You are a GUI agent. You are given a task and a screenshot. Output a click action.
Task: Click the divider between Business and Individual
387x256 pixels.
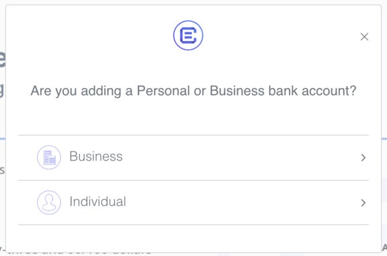(x=193, y=181)
